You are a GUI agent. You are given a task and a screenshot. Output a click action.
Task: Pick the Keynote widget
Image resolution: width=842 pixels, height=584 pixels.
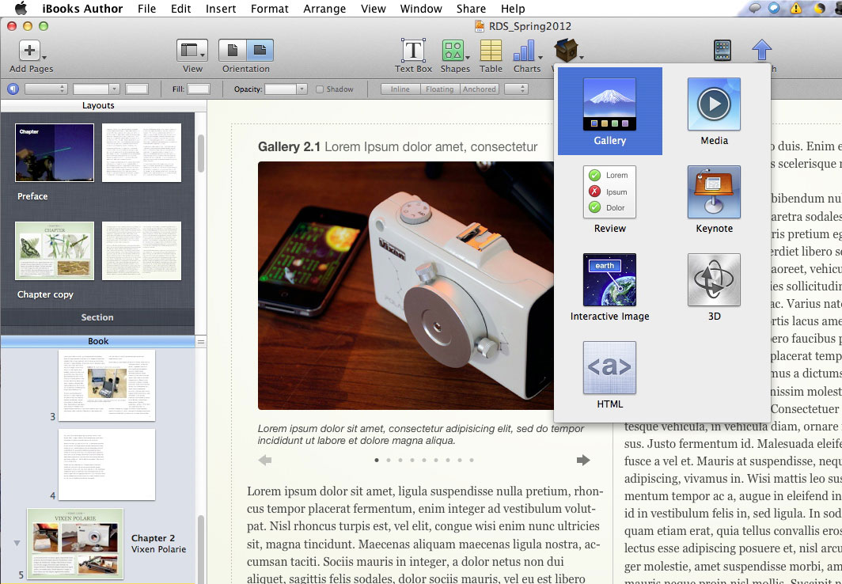click(x=714, y=199)
